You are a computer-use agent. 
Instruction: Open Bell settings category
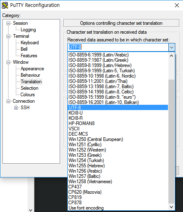(x=24, y=49)
